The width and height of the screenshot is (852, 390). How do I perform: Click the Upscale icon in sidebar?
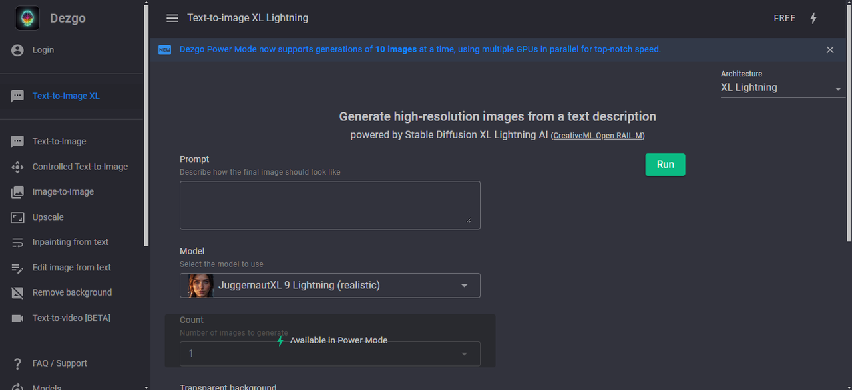tap(17, 217)
